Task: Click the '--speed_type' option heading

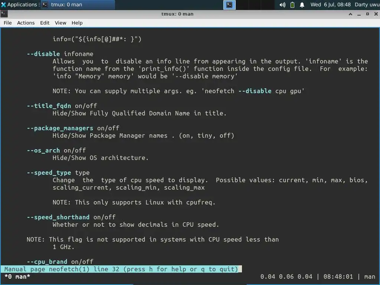Action: pos(49,173)
